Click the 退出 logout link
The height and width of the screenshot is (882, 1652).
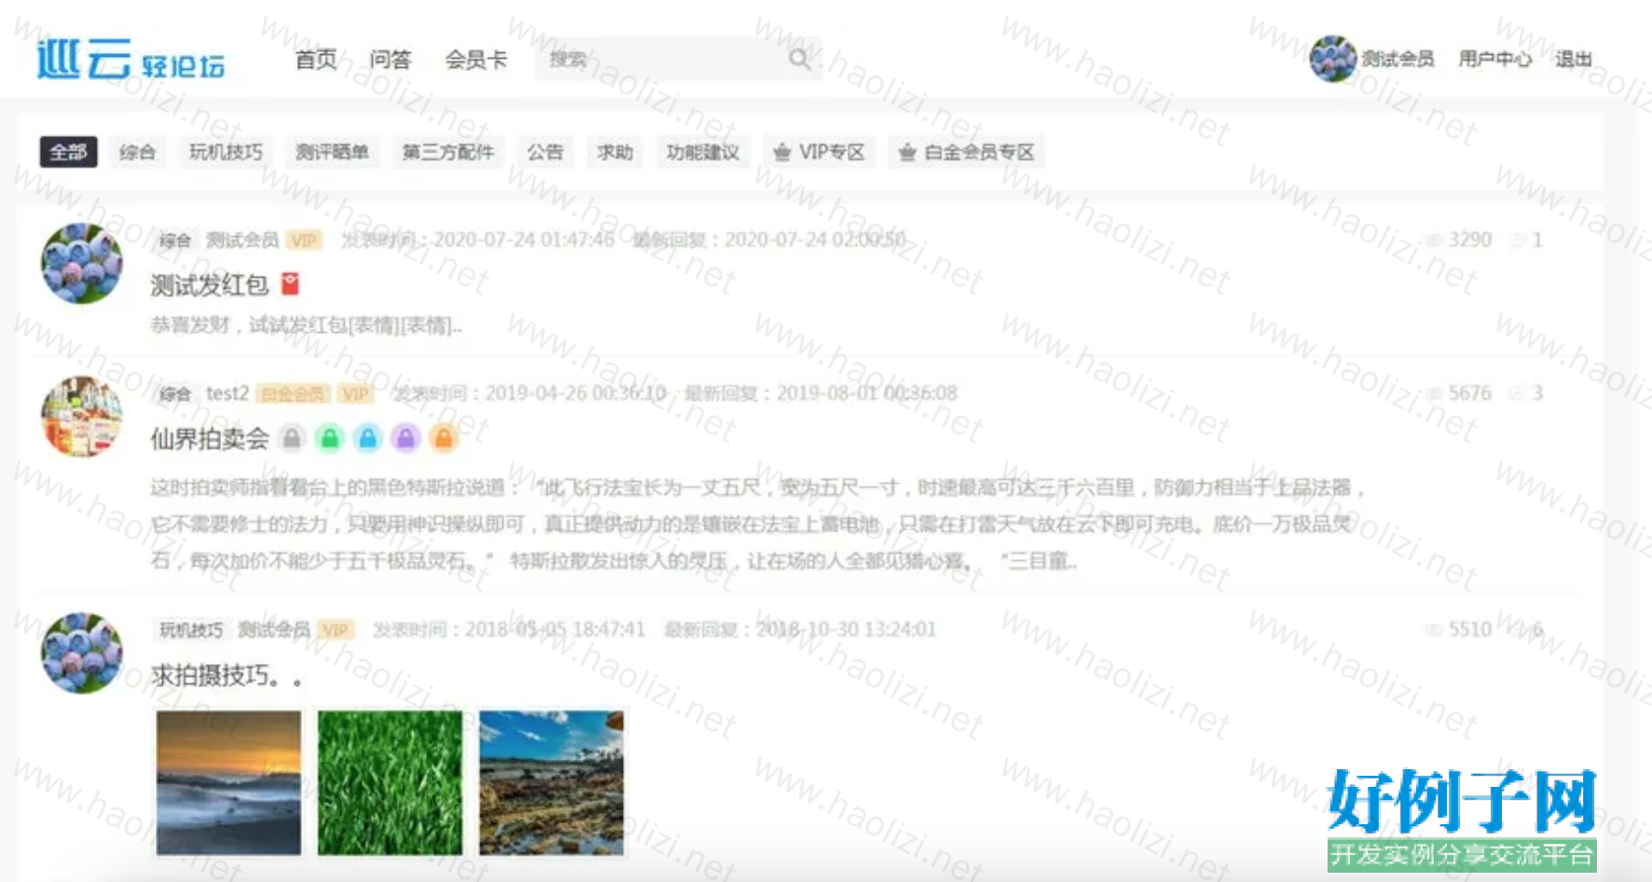(1574, 59)
